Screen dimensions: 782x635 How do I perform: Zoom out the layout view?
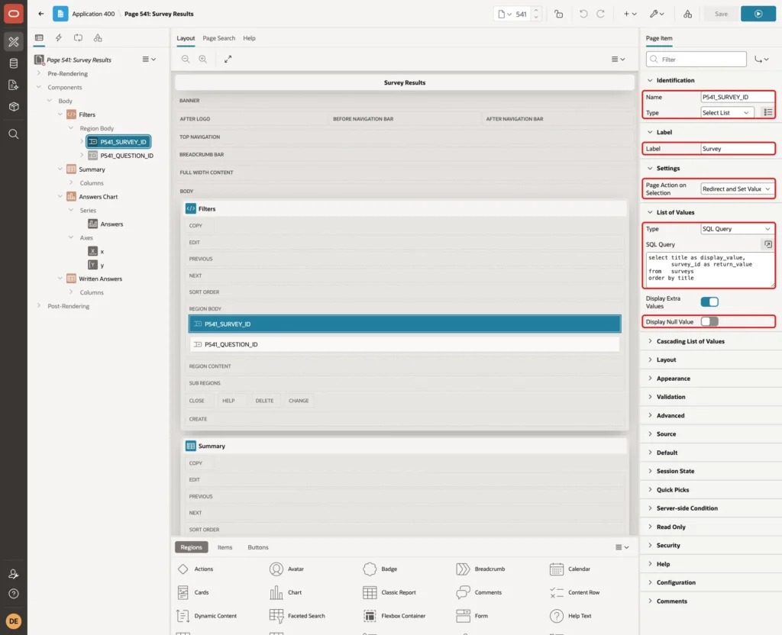[186, 59]
